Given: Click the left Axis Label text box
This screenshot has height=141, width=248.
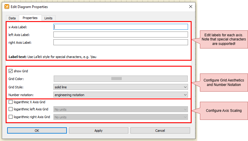Looking at the screenshot, I should pos(121,35).
